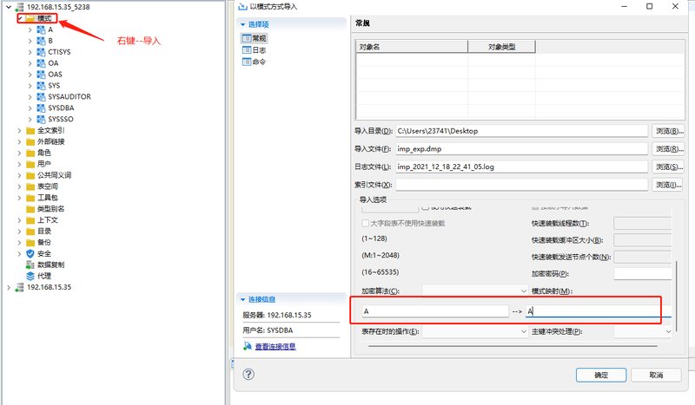The image size is (695, 405).
Task: Click the 全文索引 folder icon
Action: click(x=30, y=131)
